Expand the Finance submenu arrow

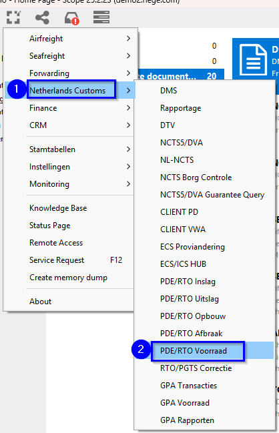[128, 107]
